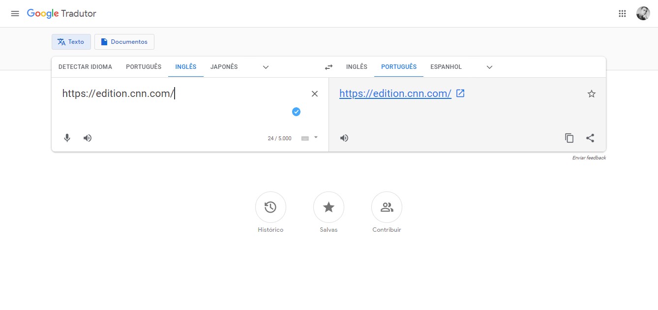This screenshot has height=310, width=658.
Task: Set source language to Inglês
Action: pyautogui.click(x=186, y=67)
